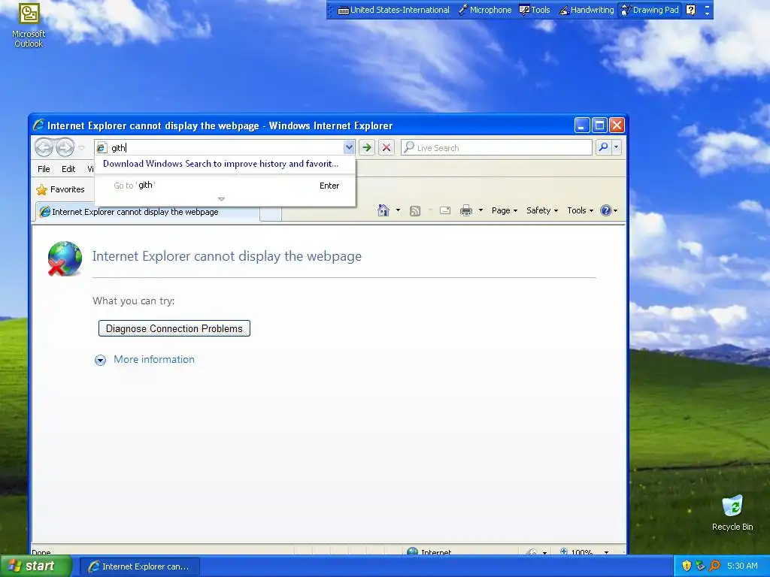Expand the address bar history dropdown arrow
The image size is (770, 577).
click(x=349, y=147)
